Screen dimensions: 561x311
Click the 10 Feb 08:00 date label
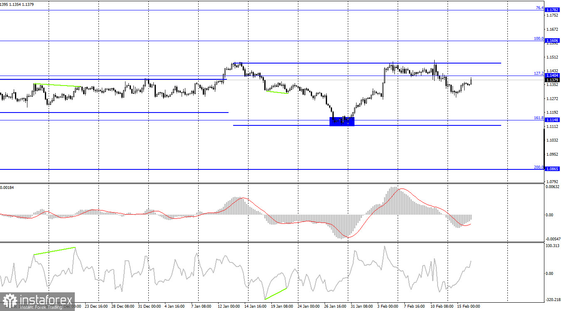[x=442, y=307]
